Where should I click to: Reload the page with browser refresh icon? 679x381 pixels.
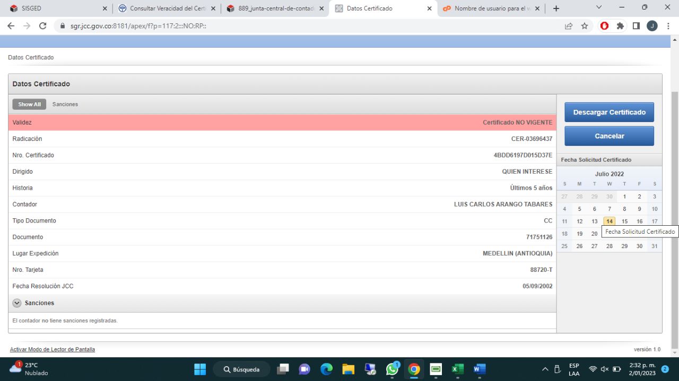[x=43, y=26]
